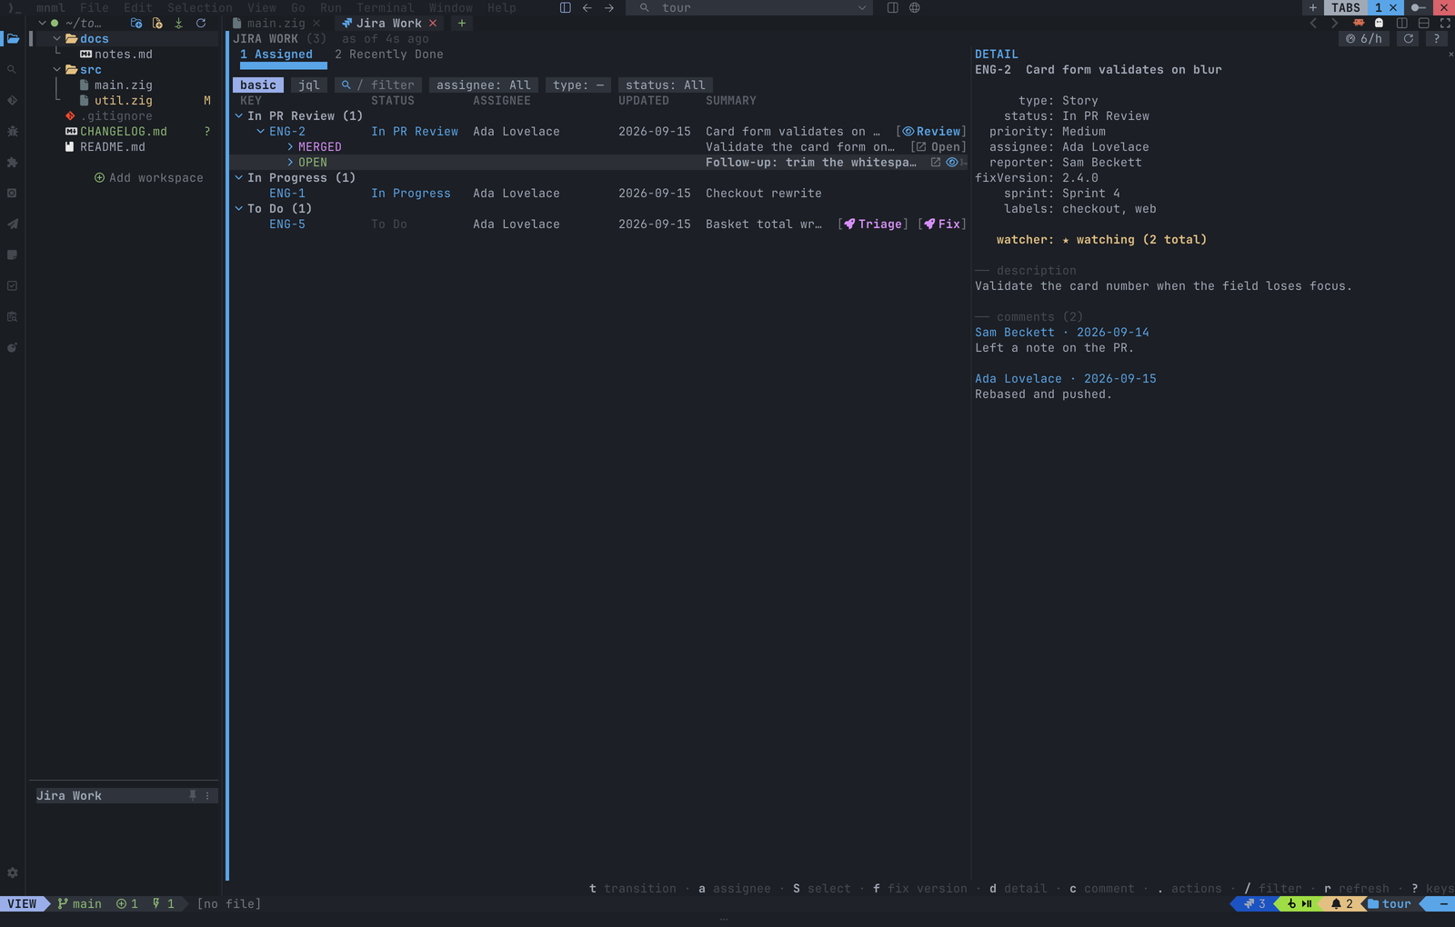Open the status: All filter dropdown
The width and height of the screenshot is (1455, 927).
(666, 85)
